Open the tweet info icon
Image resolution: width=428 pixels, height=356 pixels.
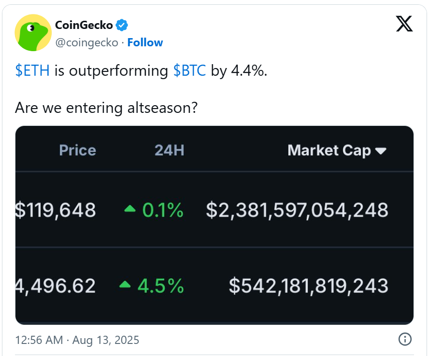point(405,340)
